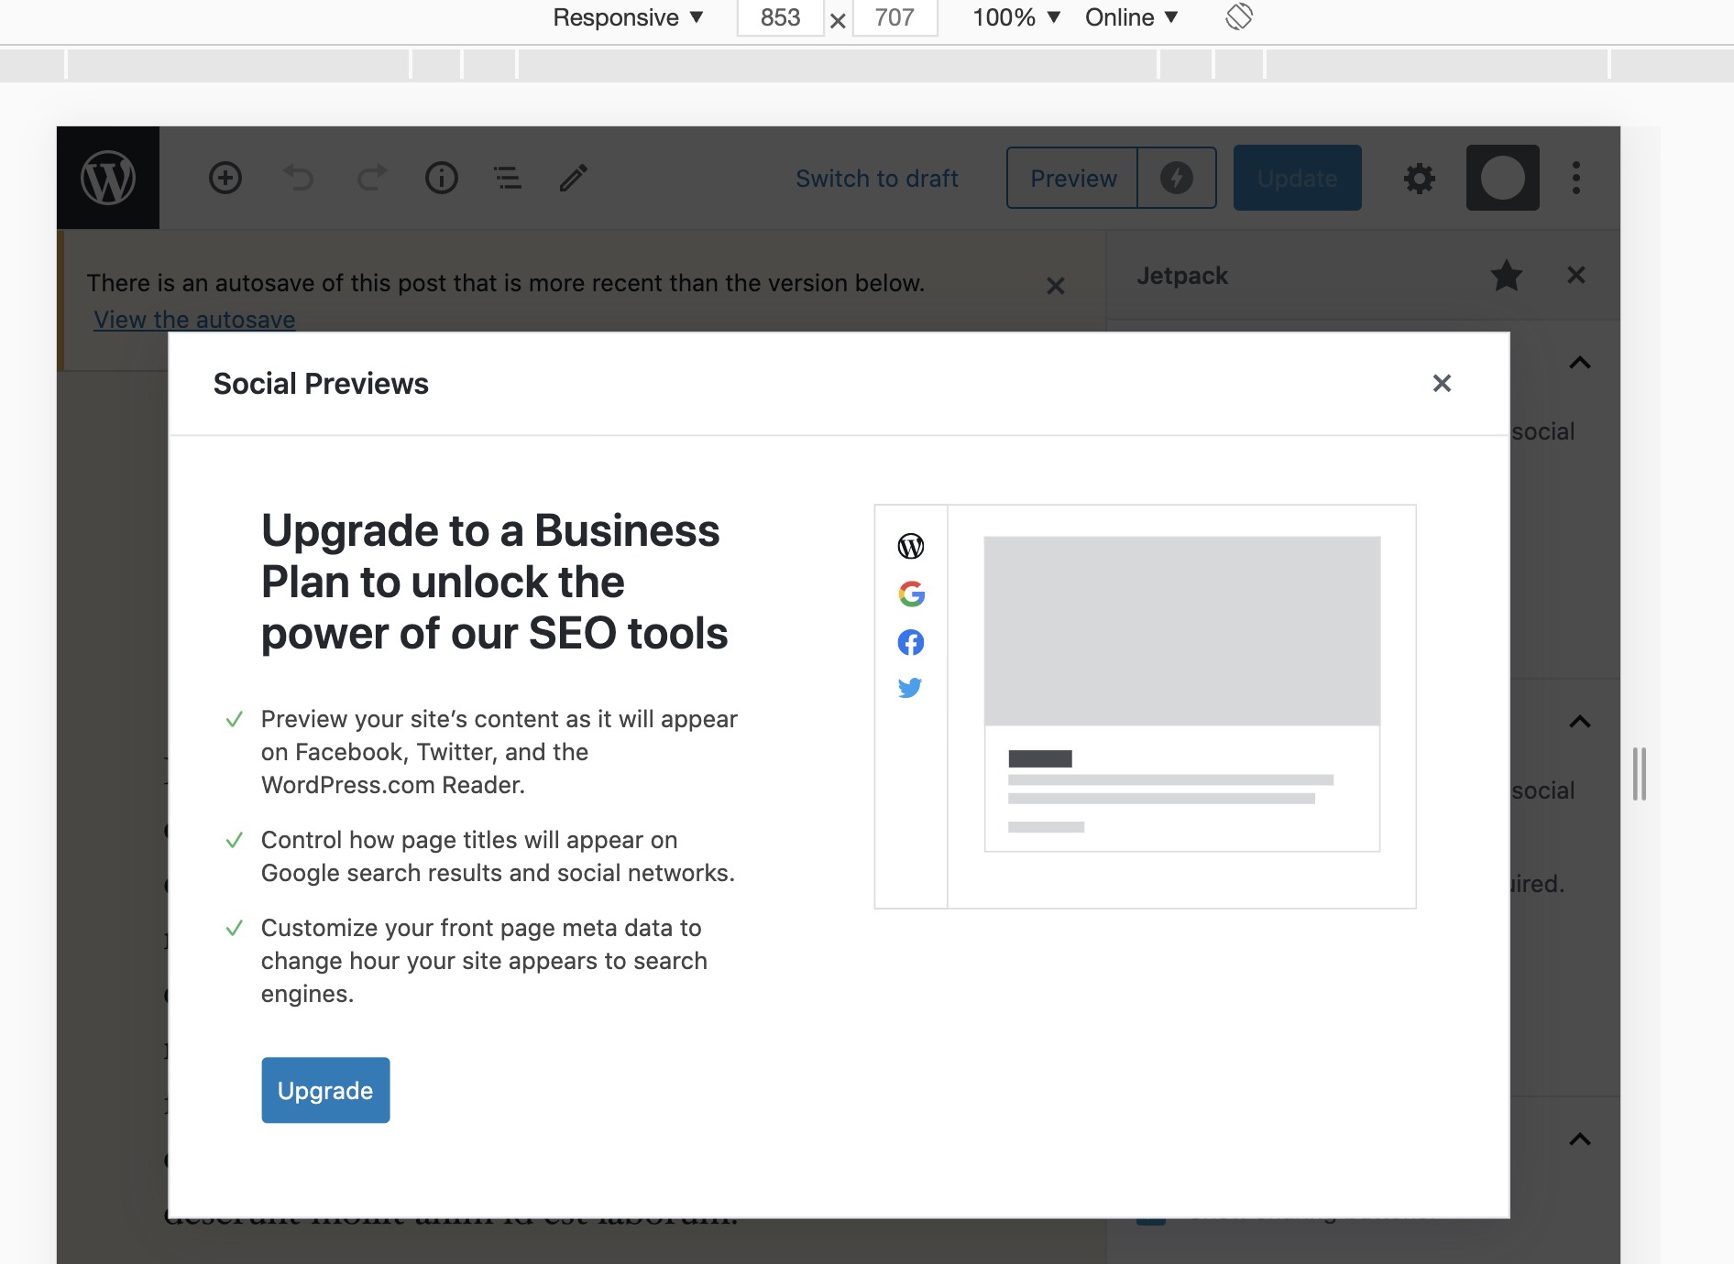Click the rotate viewport icon
Screen dimensions: 1734x1264
tap(1239, 16)
